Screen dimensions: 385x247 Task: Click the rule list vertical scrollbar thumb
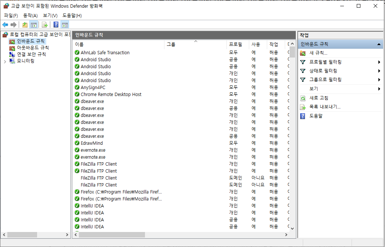[x=292, y=52]
